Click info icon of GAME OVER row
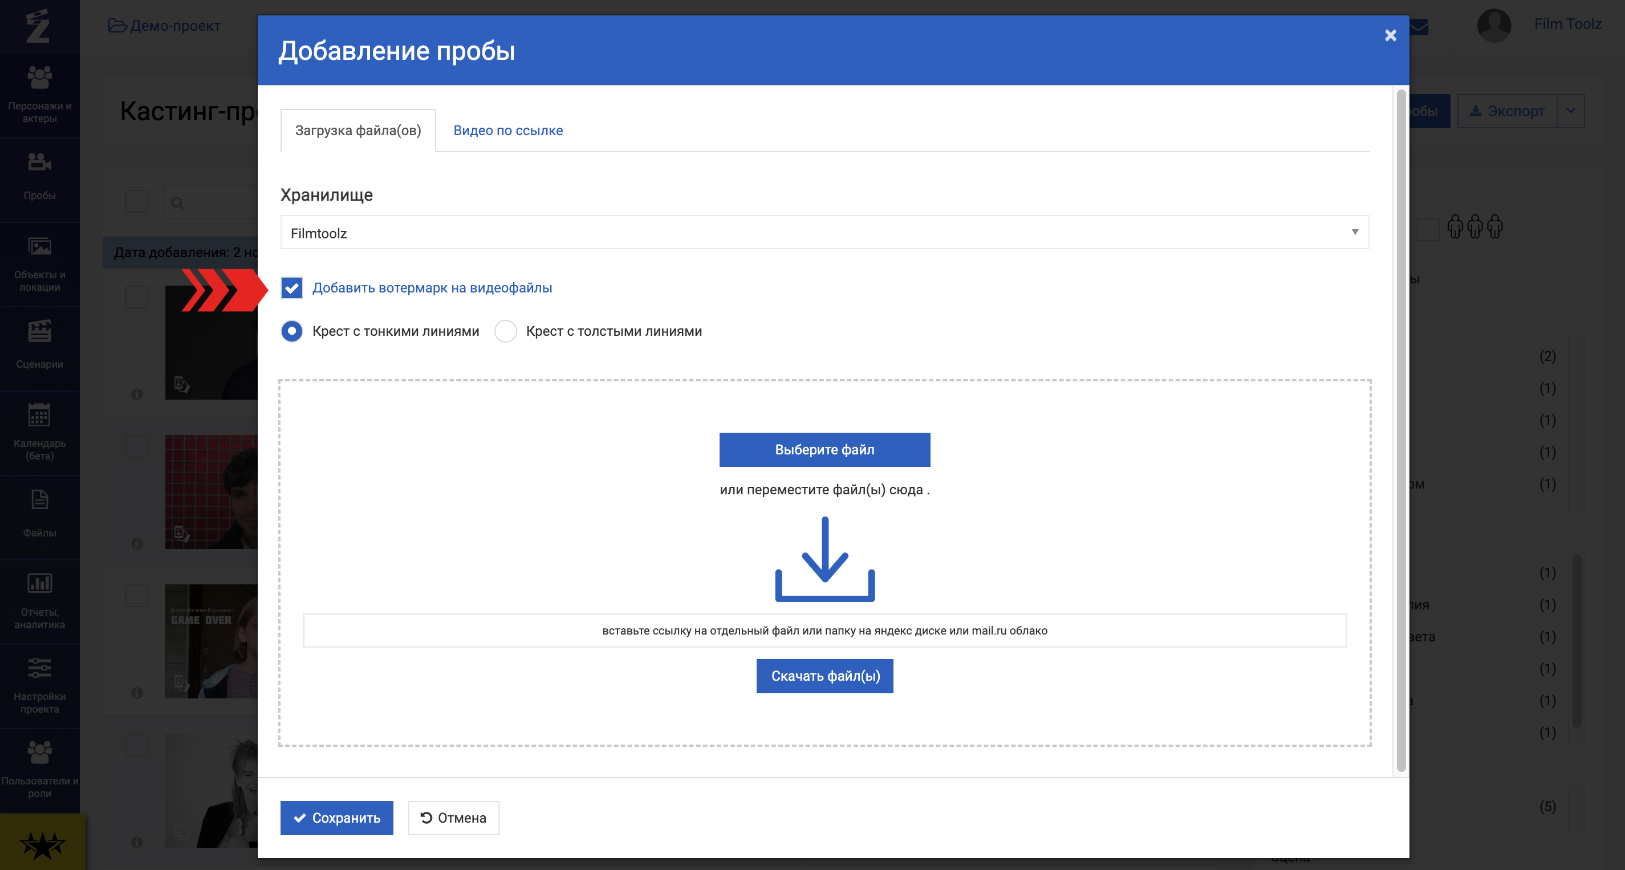 (137, 693)
